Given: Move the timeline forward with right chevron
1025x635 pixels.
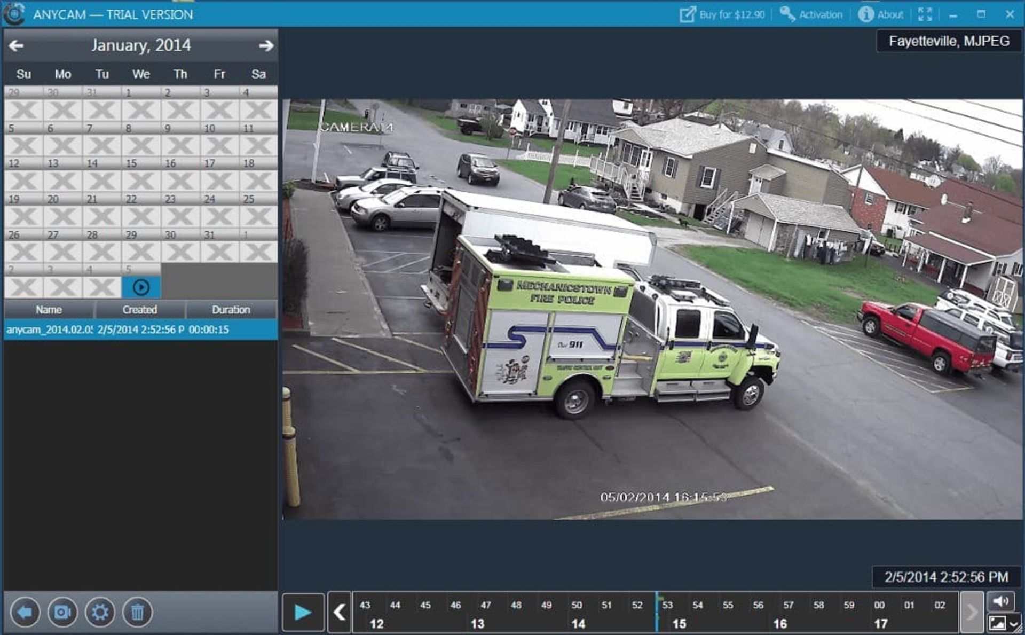Looking at the screenshot, I should [x=972, y=612].
